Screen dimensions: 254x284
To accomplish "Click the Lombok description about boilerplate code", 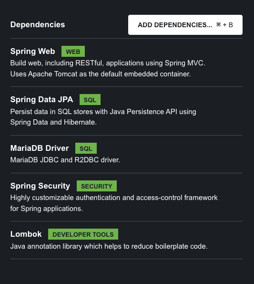I will [109, 246].
